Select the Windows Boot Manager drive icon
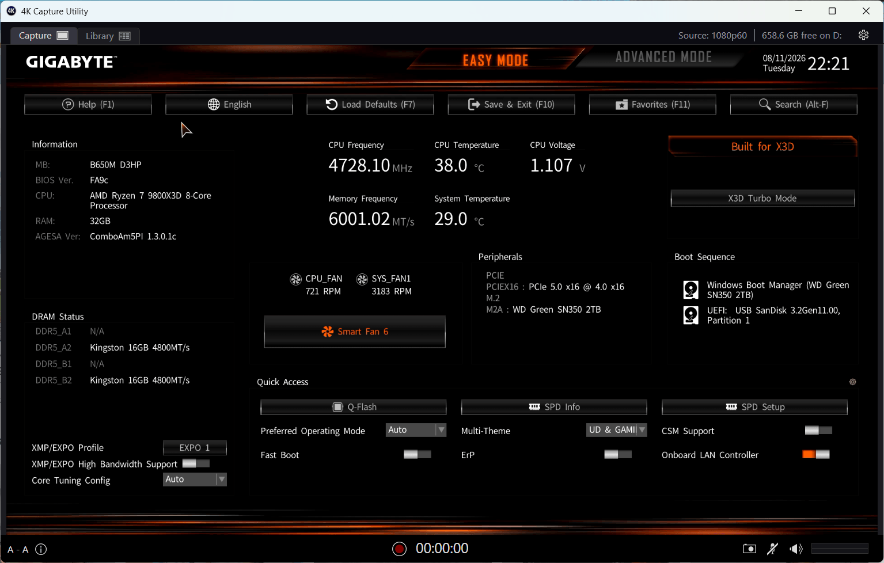This screenshot has height=563, width=884. pos(690,290)
